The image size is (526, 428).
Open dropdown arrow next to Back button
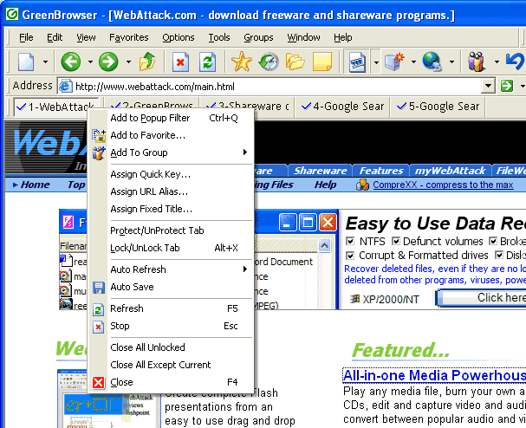coord(90,62)
